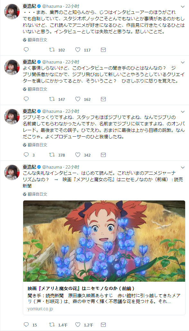Open the Mary and the Witch's Flower preview image

(x=104, y=241)
